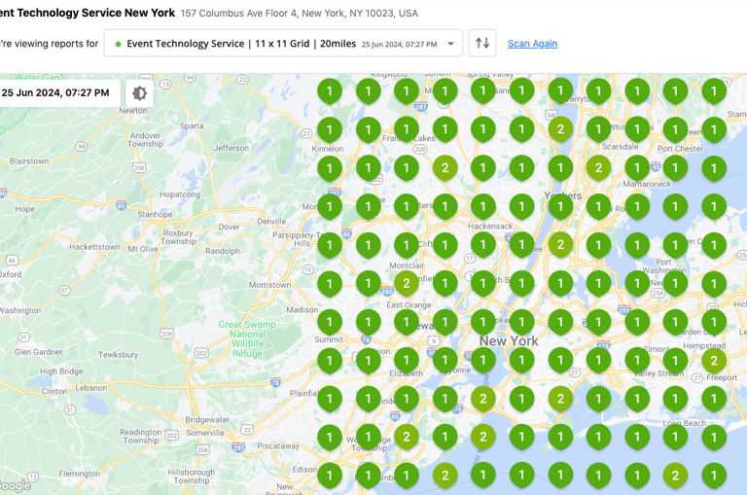Click the Morristown map label
The width and height of the screenshot is (747, 495).
pyautogui.click(x=269, y=285)
